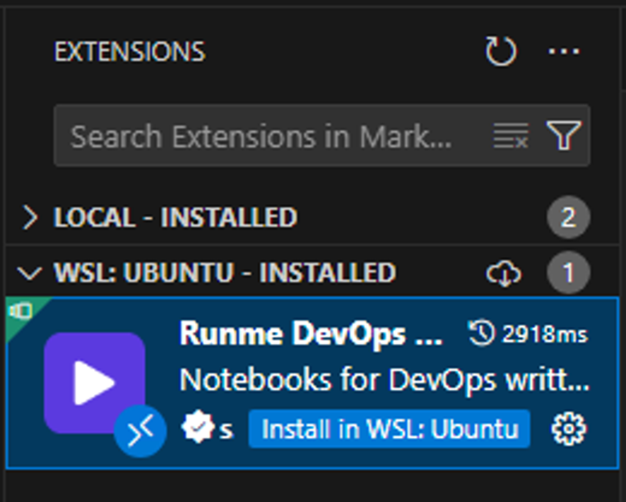Click the WSL installed count badge 1

568,273
